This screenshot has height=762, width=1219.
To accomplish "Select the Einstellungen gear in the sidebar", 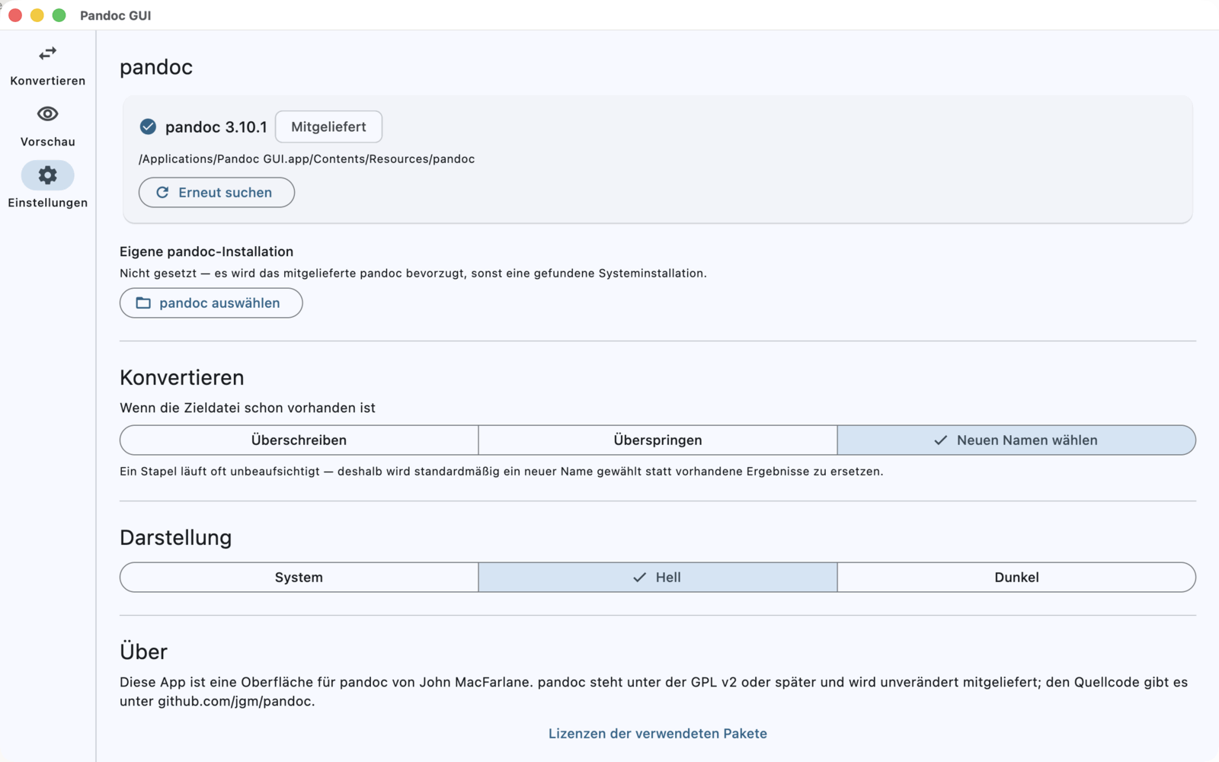I will [47, 175].
